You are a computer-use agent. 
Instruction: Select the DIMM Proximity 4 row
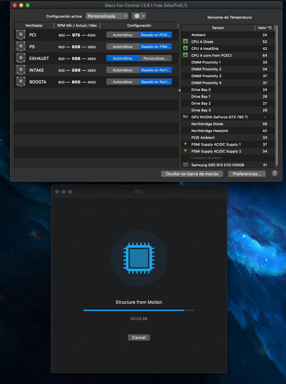(x=228, y=83)
